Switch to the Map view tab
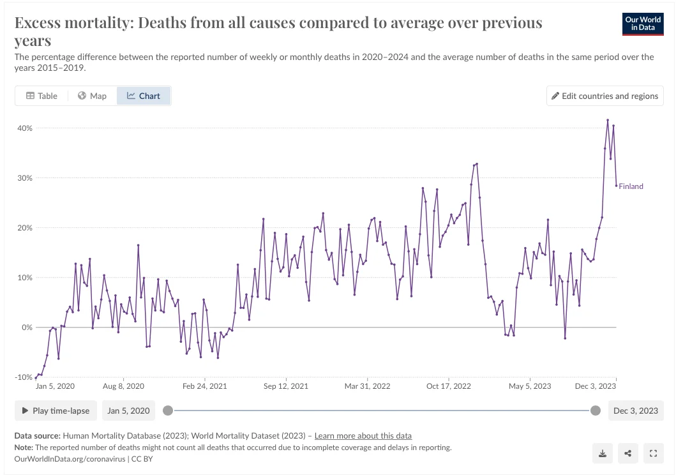 [92, 96]
